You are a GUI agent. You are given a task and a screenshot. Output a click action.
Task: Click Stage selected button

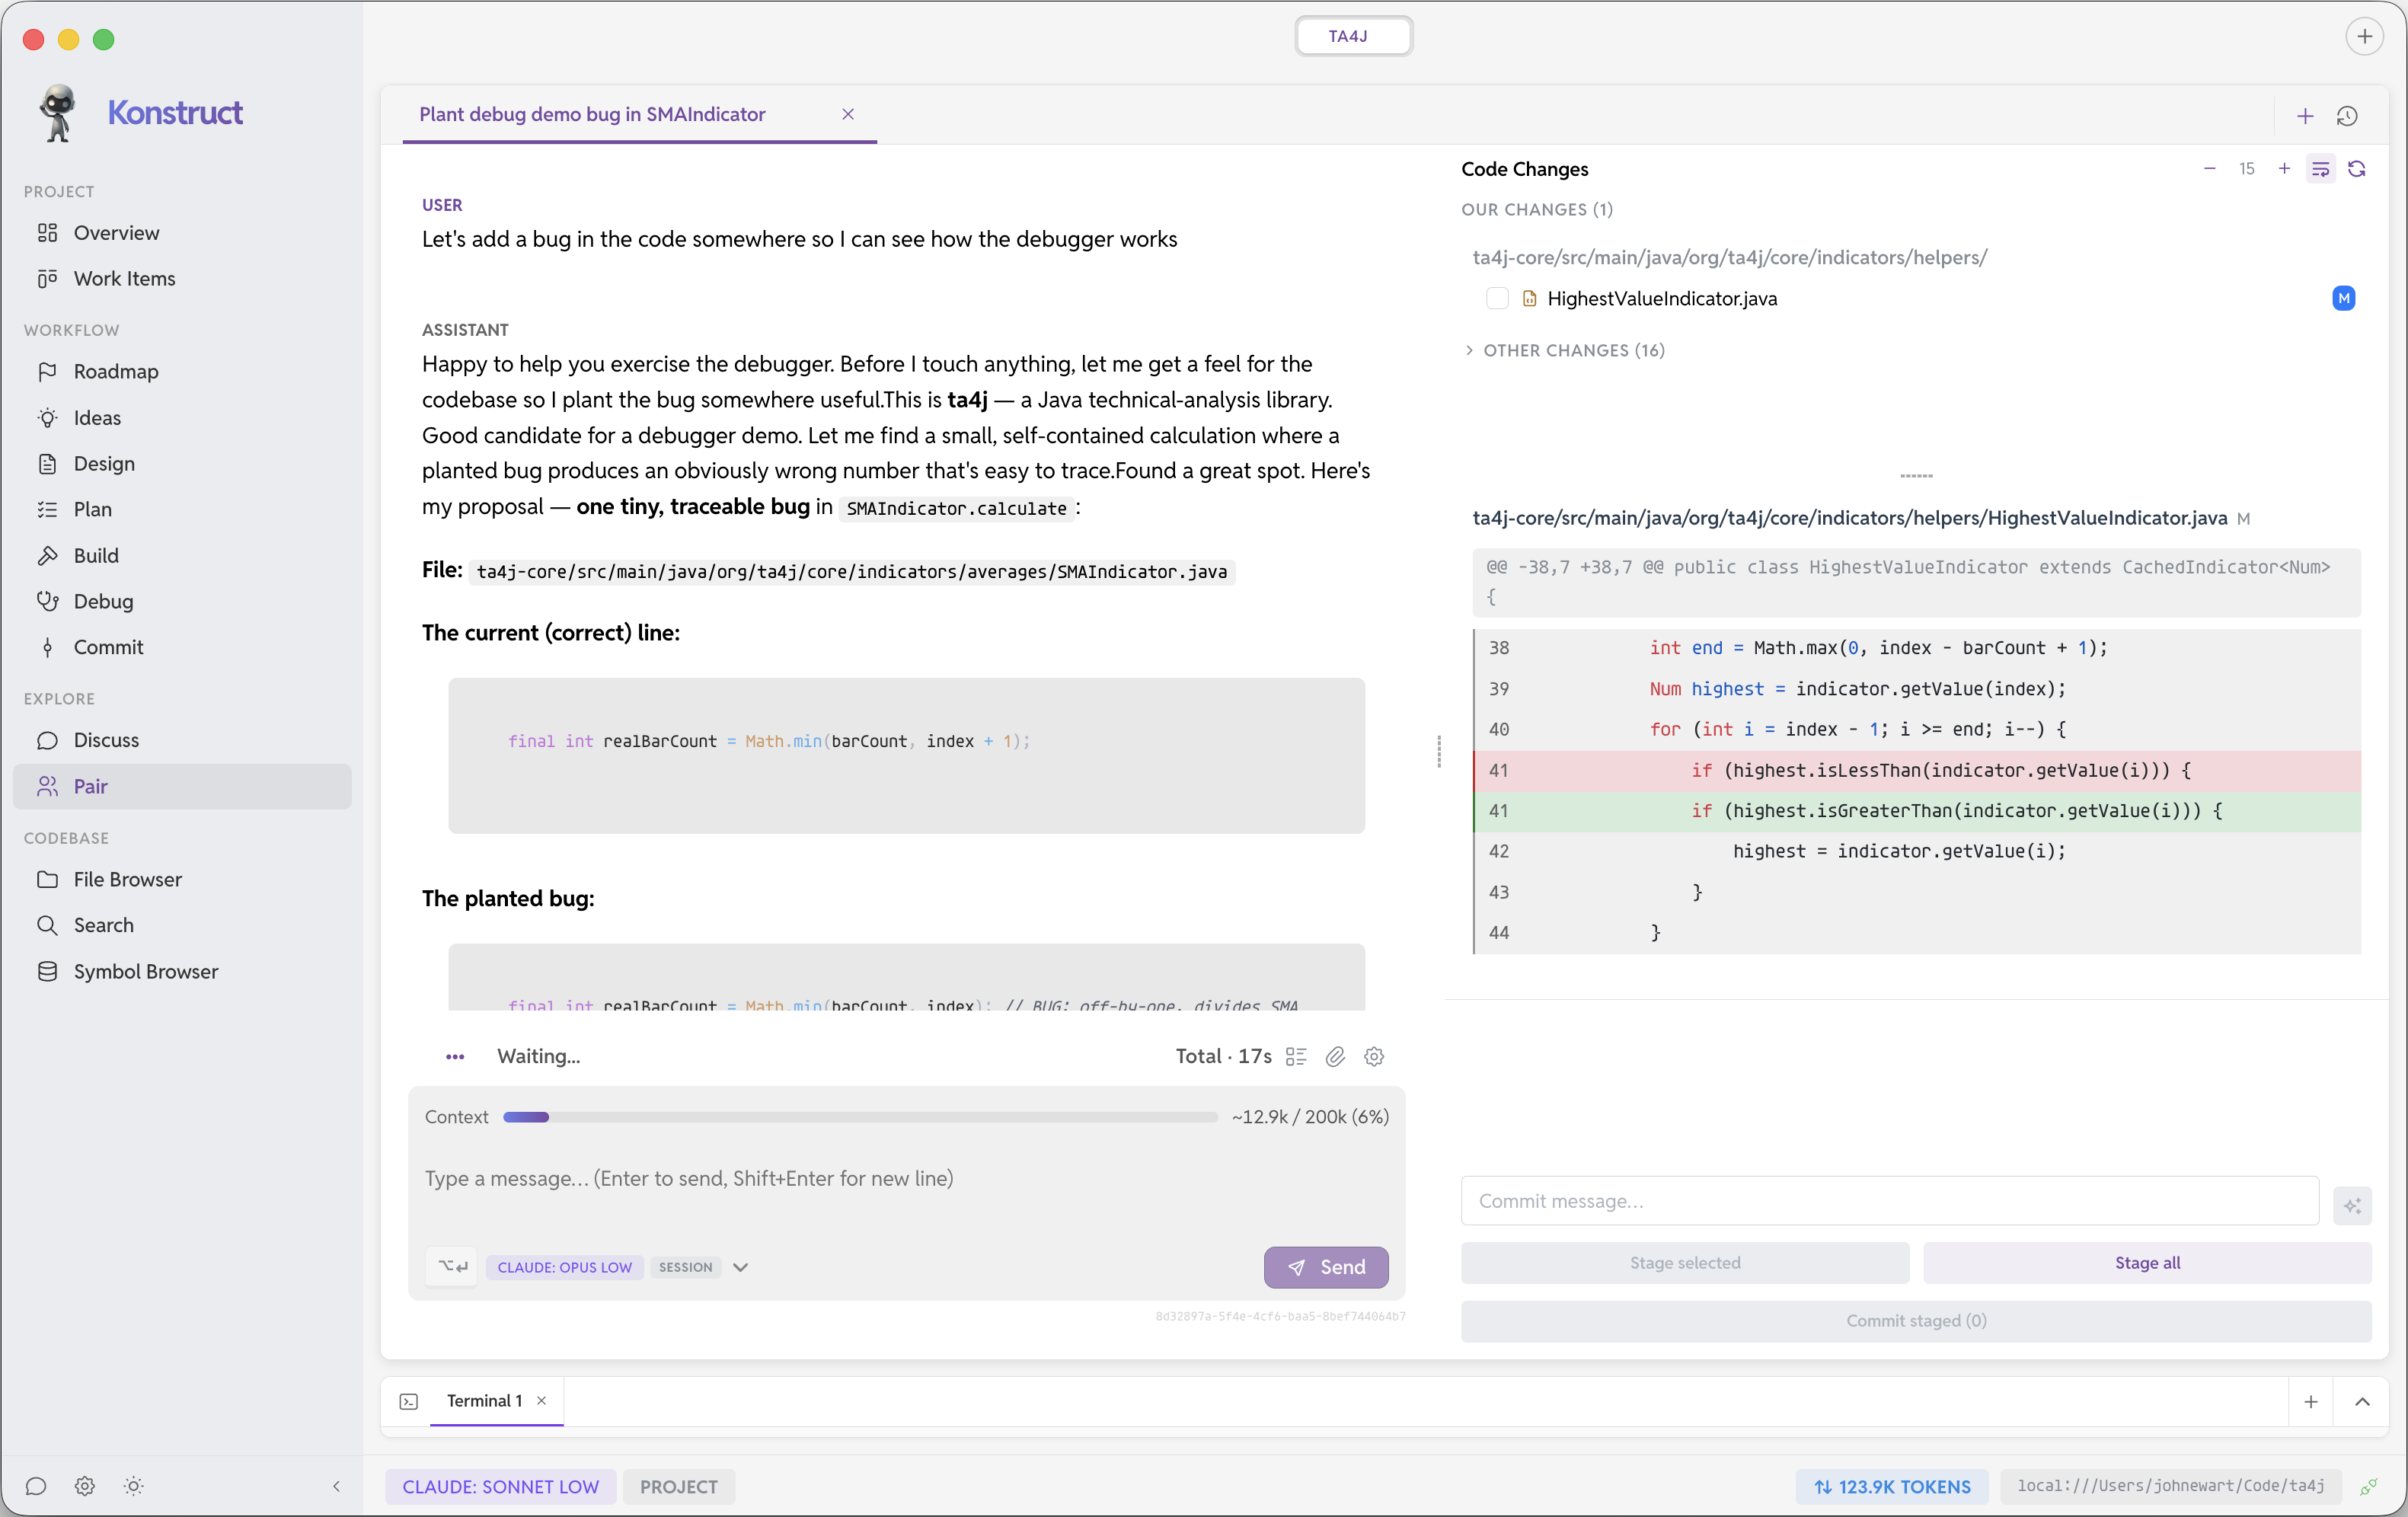(x=1685, y=1263)
